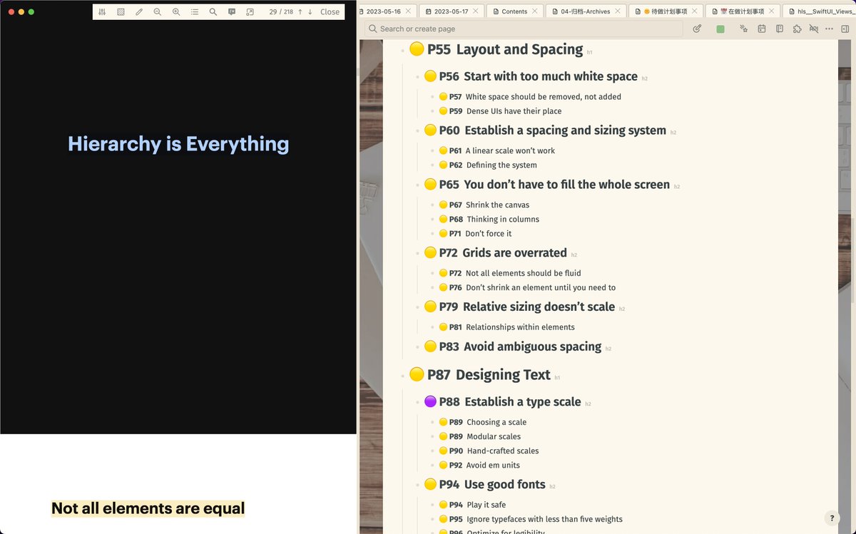
Task: Show PDF annotations comment icon
Action: click(x=232, y=12)
